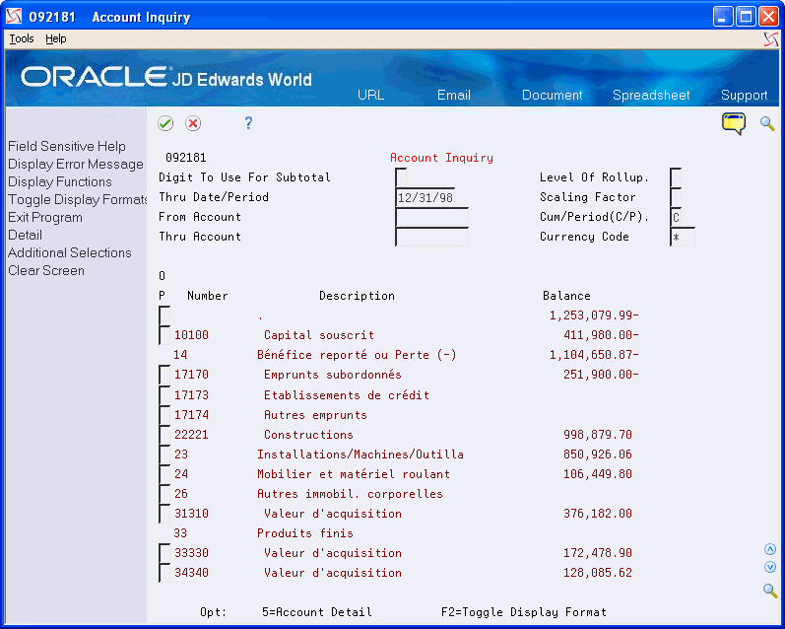
Task: Click the bottom-right magnifier zoom icon
Action: pos(770,591)
